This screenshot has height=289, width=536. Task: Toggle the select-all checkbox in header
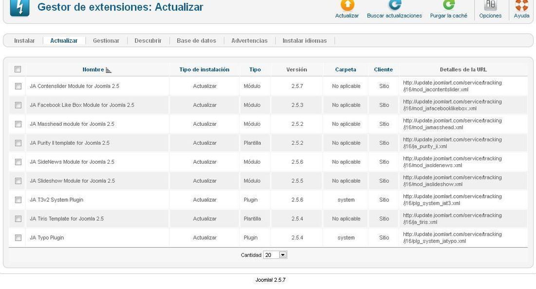click(x=18, y=69)
